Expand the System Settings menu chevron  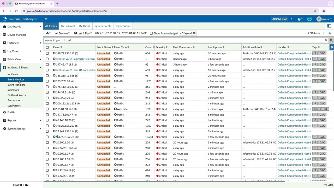(x=40, y=128)
